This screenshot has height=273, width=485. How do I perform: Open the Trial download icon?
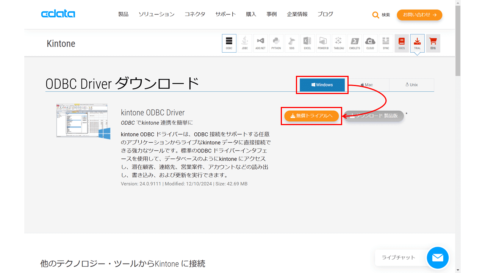(417, 43)
